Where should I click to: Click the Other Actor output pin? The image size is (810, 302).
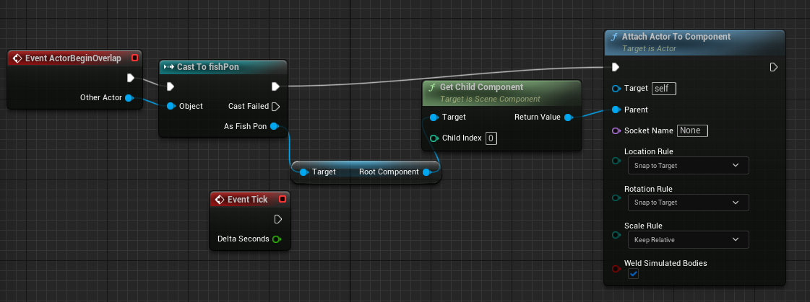click(129, 98)
